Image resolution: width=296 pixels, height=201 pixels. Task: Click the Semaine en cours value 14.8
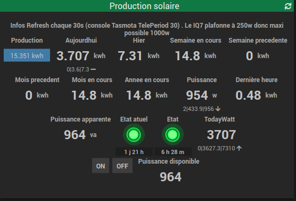point(187,56)
